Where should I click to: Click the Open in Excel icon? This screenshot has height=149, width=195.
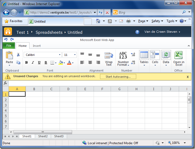tap(179, 55)
